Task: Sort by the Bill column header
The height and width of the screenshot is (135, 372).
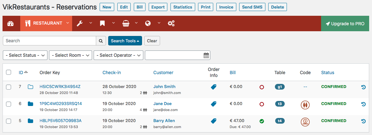Action: click(x=233, y=73)
